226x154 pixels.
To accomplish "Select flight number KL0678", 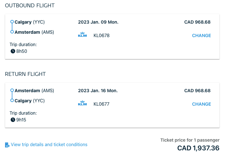I will pos(101,36).
